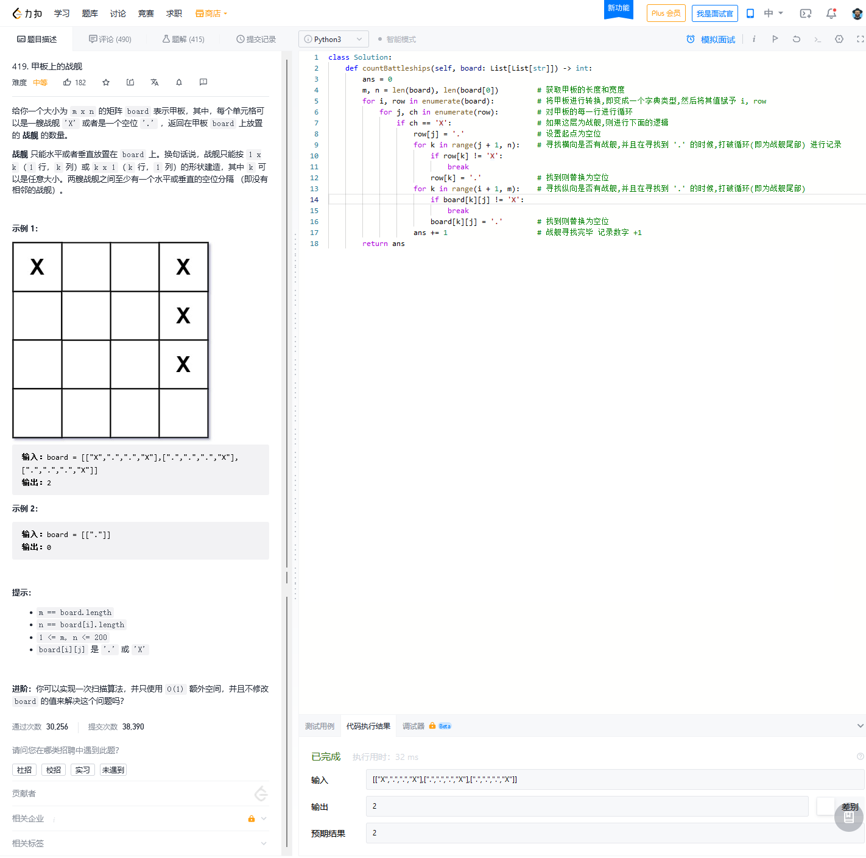Favorite the problem using the star icon

(x=106, y=82)
